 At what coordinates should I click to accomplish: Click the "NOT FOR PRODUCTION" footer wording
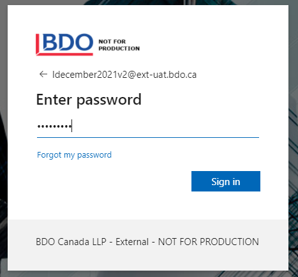point(209,242)
